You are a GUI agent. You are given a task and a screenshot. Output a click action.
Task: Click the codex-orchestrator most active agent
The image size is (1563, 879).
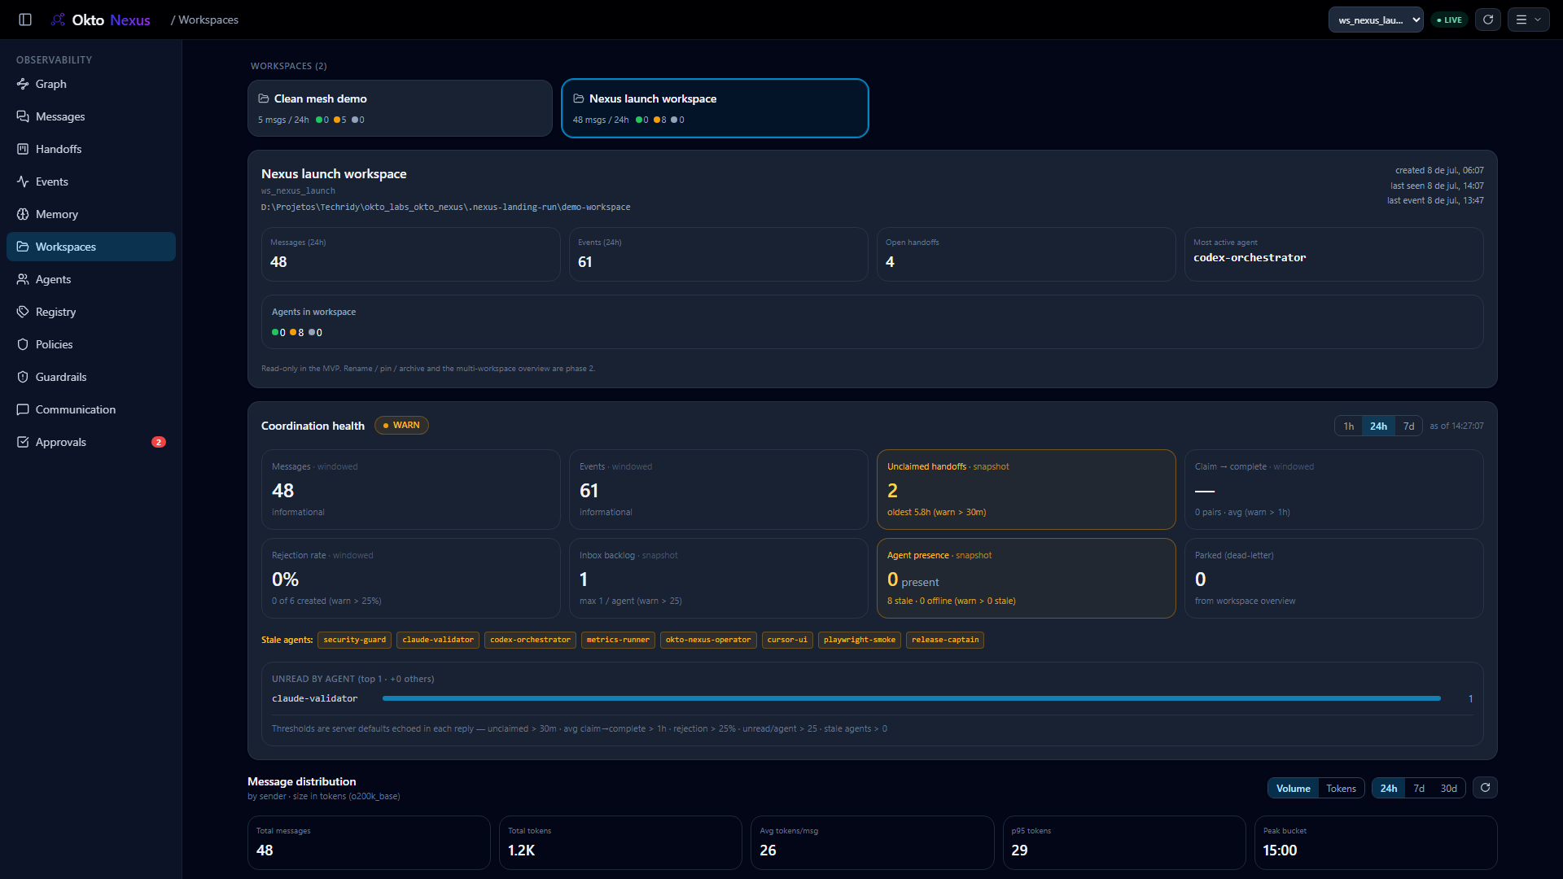[1250, 257]
